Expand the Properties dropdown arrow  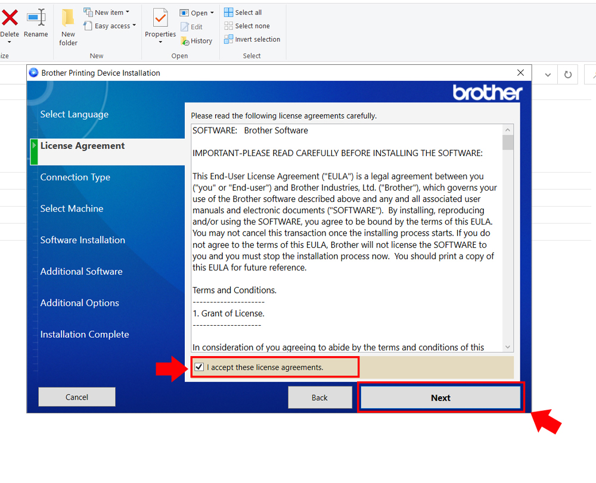click(160, 42)
